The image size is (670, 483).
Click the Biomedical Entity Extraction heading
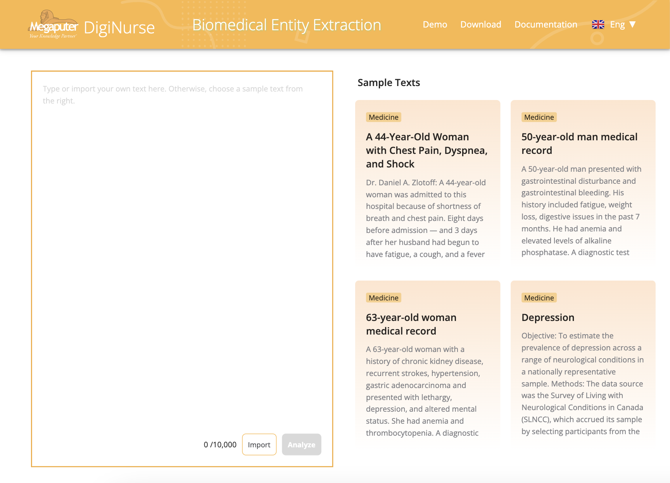(287, 25)
